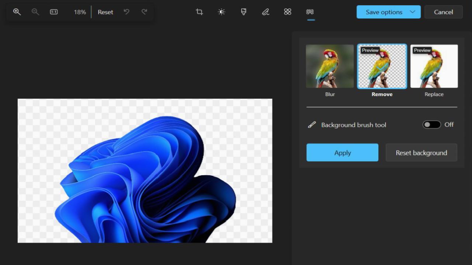Click the Remove label

coord(382,94)
